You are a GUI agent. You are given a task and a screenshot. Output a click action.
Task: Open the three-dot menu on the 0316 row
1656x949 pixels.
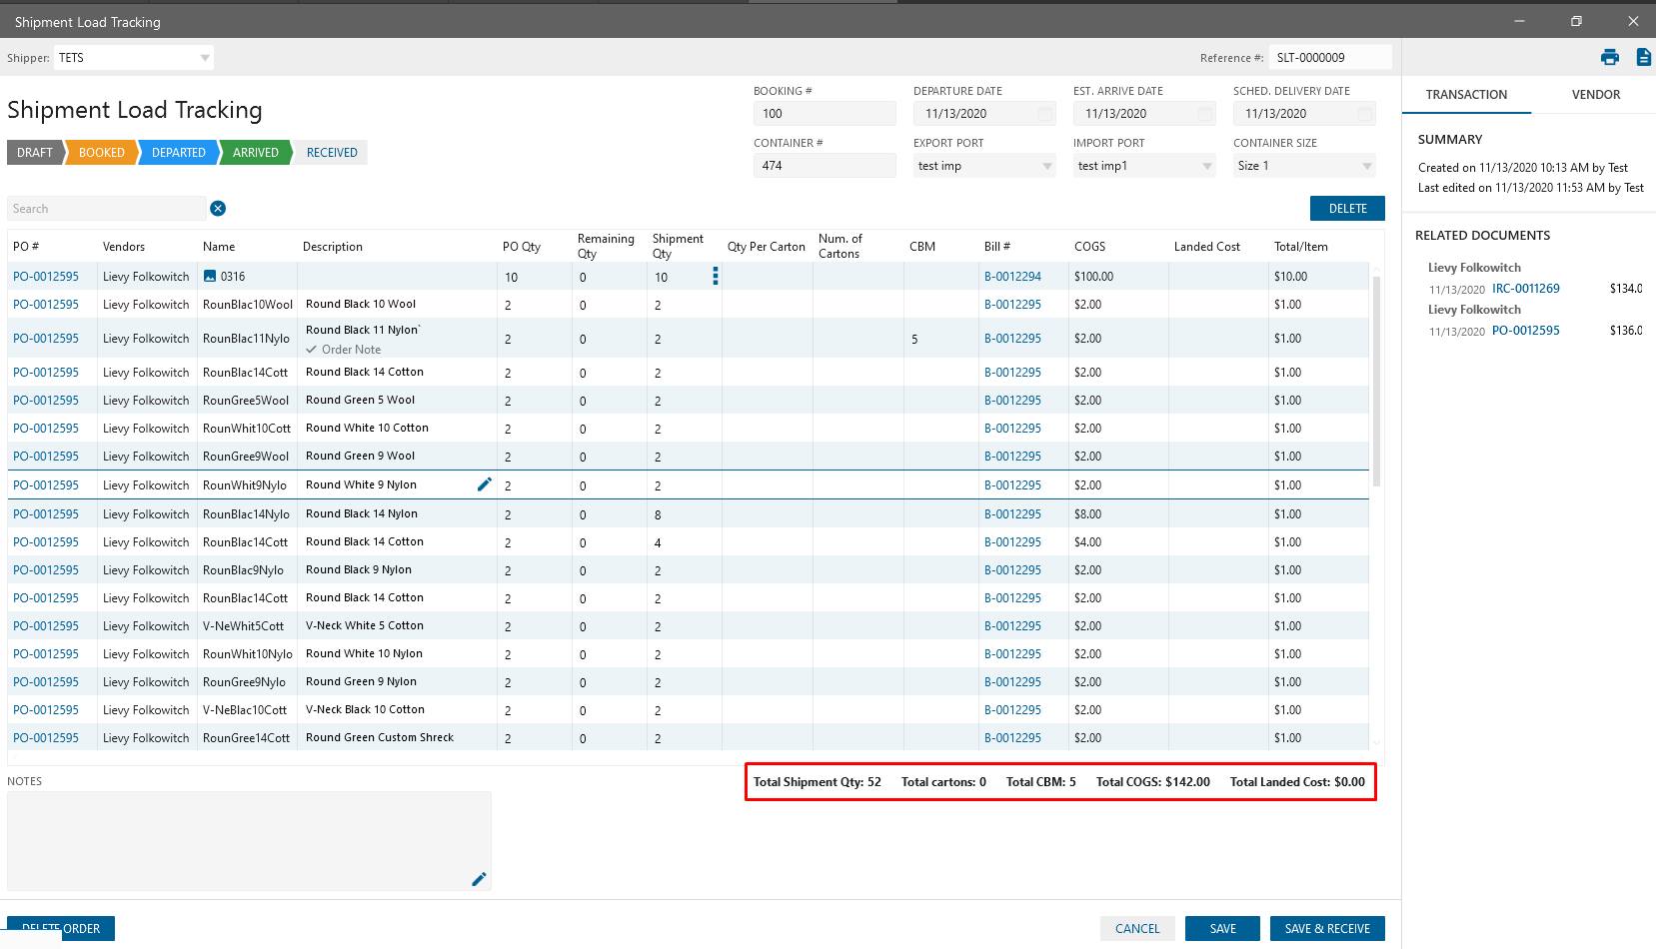coord(715,277)
